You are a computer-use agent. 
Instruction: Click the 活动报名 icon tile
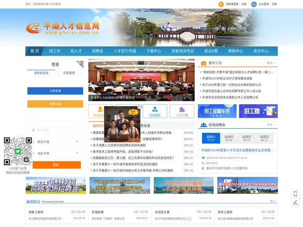pyautogui.click(x=155, y=111)
